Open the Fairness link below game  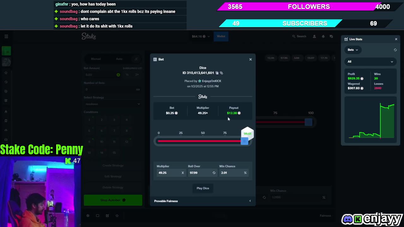pyautogui.click(x=325, y=216)
